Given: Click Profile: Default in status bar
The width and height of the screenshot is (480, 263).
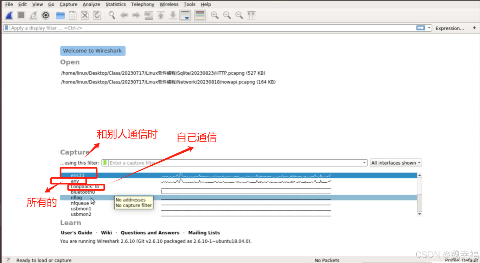Looking at the screenshot, I should point(461,260).
